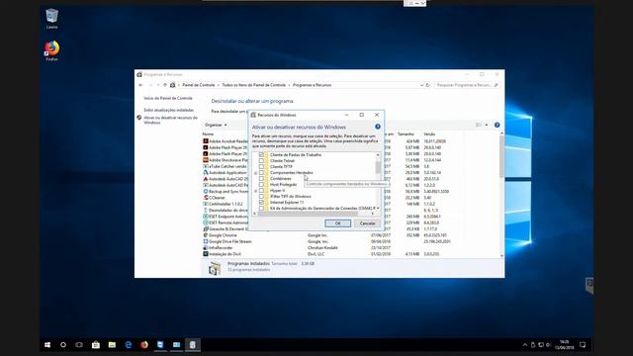Viewport: 633px width, 356px height.
Task: Open recent locations dropdown near navigation arrows
Action: pyautogui.click(x=158, y=85)
